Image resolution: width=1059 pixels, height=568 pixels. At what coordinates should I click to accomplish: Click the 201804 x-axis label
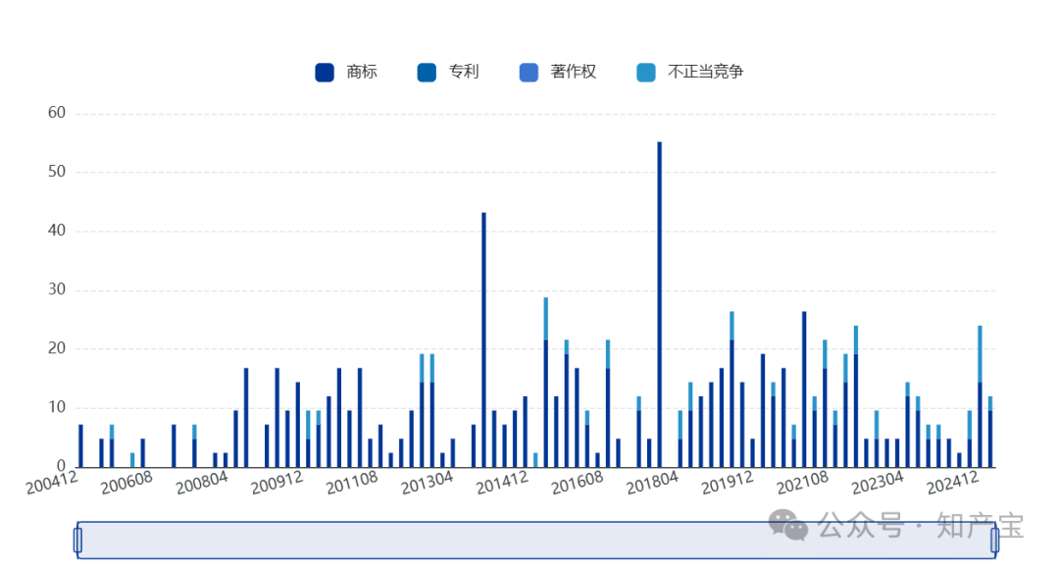[652, 484]
